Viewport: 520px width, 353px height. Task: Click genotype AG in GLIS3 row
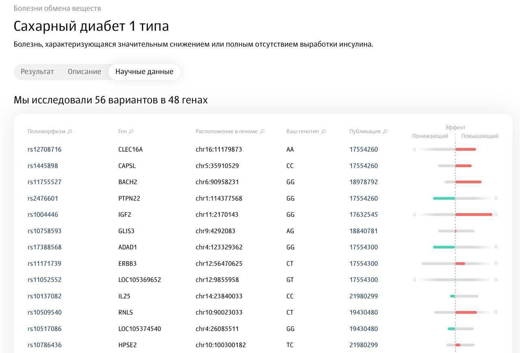tap(290, 231)
